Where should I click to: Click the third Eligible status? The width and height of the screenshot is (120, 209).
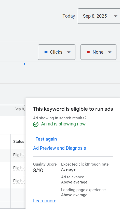[19, 181]
